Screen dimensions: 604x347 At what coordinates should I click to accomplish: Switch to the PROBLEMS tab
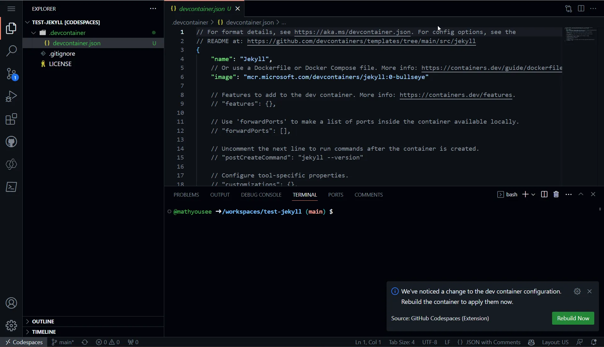coord(186,195)
